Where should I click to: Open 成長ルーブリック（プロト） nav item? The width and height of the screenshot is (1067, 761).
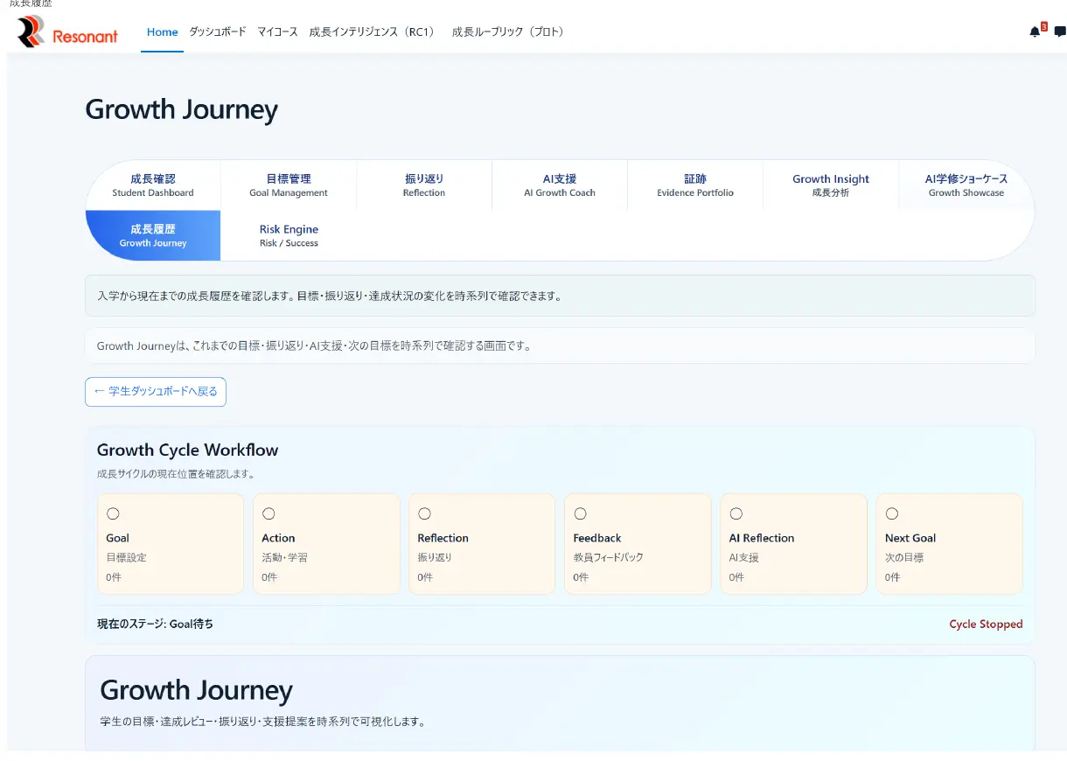pos(509,32)
